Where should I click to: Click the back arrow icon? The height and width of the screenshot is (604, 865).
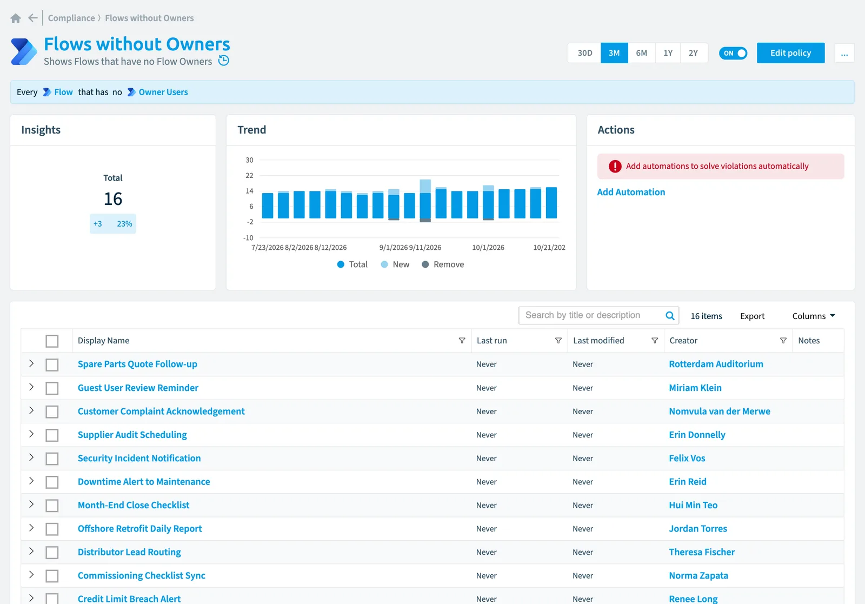click(x=33, y=18)
